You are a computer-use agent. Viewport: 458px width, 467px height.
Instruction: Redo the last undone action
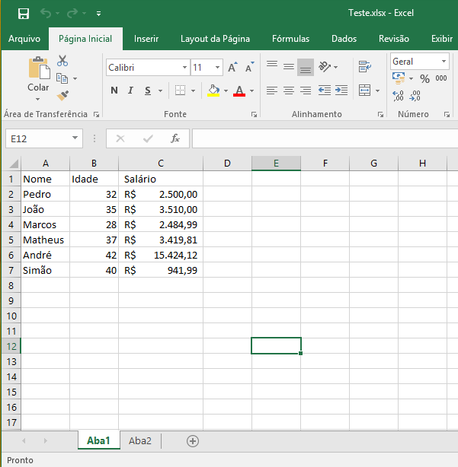point(72,14)
